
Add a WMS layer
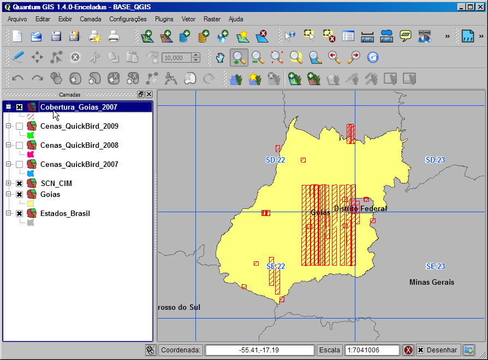point(223,36)
